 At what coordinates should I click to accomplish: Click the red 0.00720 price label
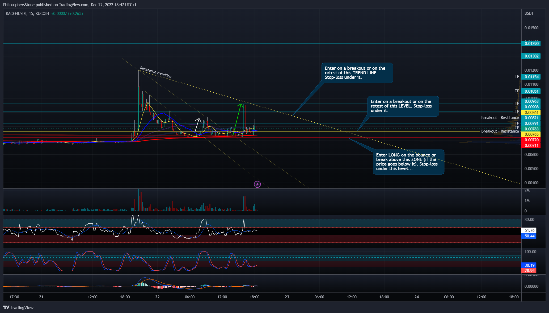tap(531, 140)
